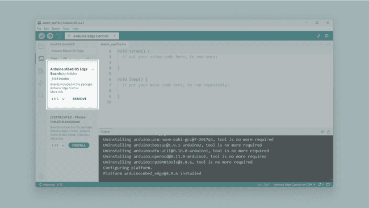Click the openocd uninstalling output line
The image size is (369, 208).
tap(184, 156)
